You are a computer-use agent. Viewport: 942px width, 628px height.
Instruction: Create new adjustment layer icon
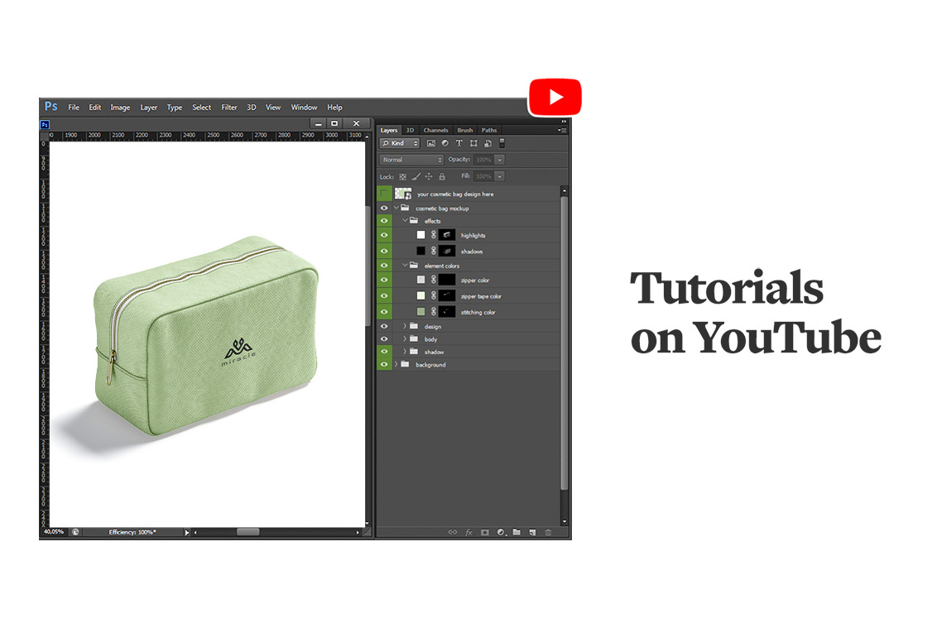tap(500, 532)
